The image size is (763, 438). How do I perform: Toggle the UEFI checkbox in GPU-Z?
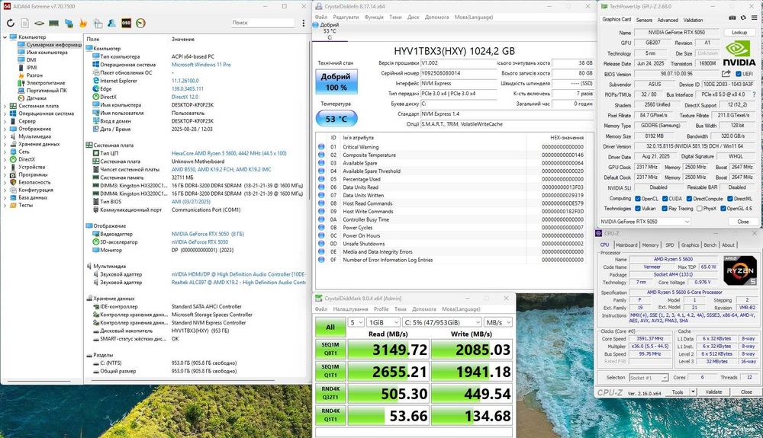[x=738, y=74]
